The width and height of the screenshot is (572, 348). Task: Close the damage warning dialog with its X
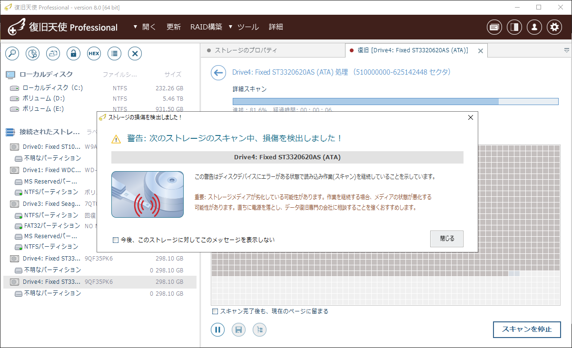point(471,117)
